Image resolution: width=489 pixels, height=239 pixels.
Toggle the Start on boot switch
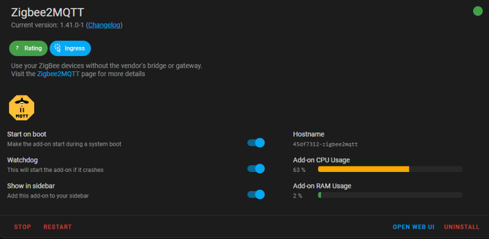tap(256, 143)
